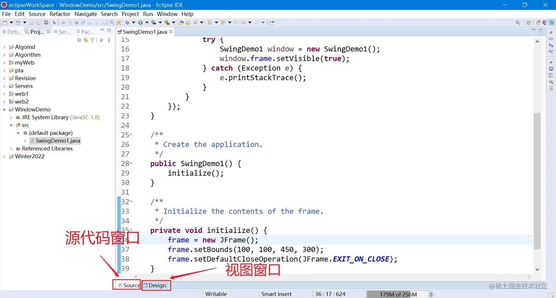This screenshot has height=298, width=556.
Task: Switch to the Package Explorer tab
Action: [x=85, y=32]
